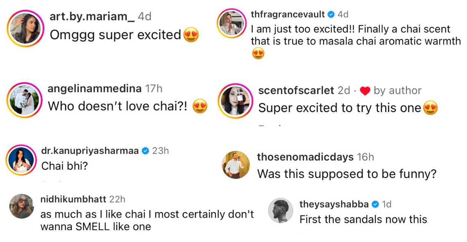Open thosenomadicdays profile picture
Image resolution: width=467 pixels, height=242 pixels.
click(236, 165)
